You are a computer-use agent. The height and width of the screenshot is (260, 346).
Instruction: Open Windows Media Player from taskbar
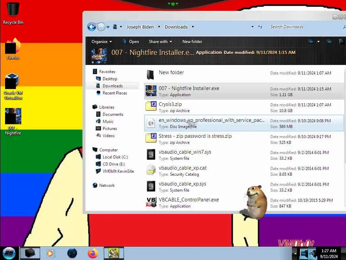pos(50,253)
